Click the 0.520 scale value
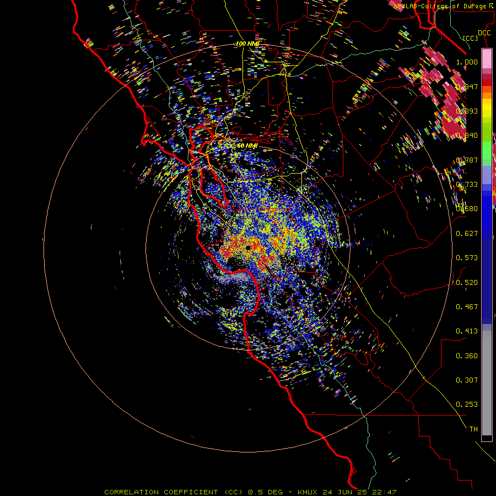This screenshot has width=496, height=496. (467, 282)
